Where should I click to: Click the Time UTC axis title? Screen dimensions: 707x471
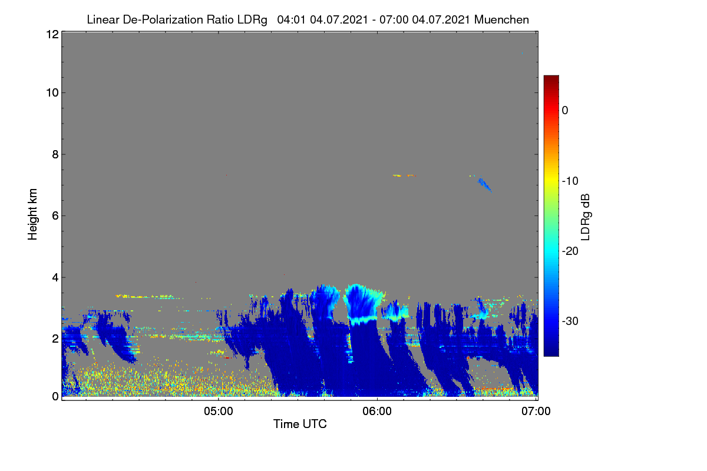300,424
